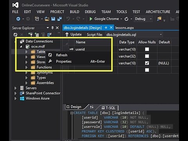The width and height of the screenshot is (188, 141).
Task: Click the Update button
Action: (74, 34)
